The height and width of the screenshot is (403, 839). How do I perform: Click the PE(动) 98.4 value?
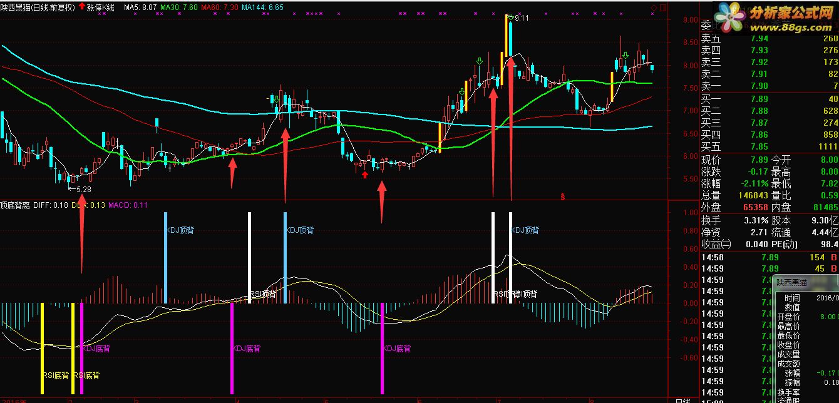coord(828,244)
